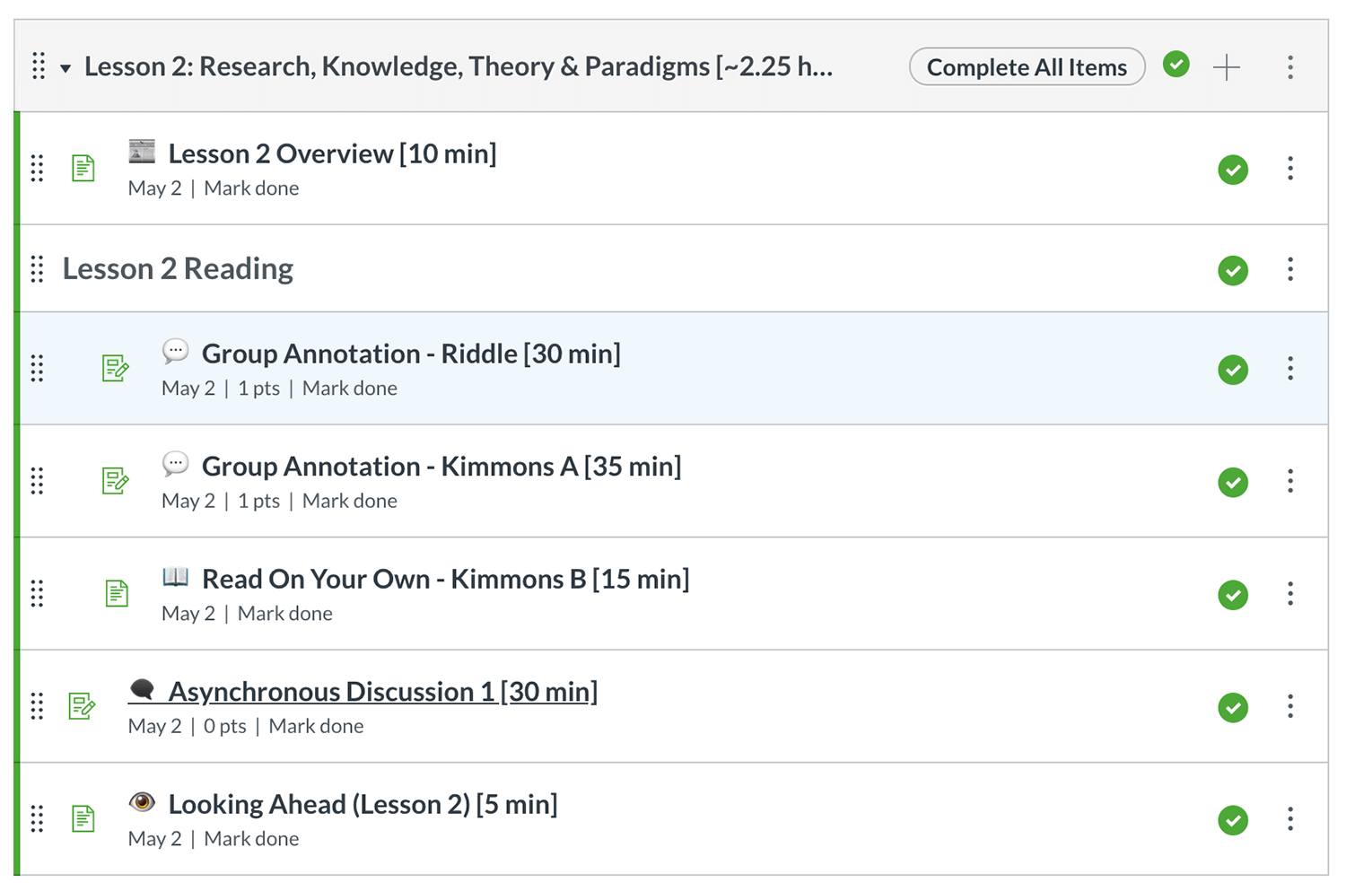Collapse the Lesson 2 module with the triangle arrow
The image size is (1346, 891).
point(66,68)
